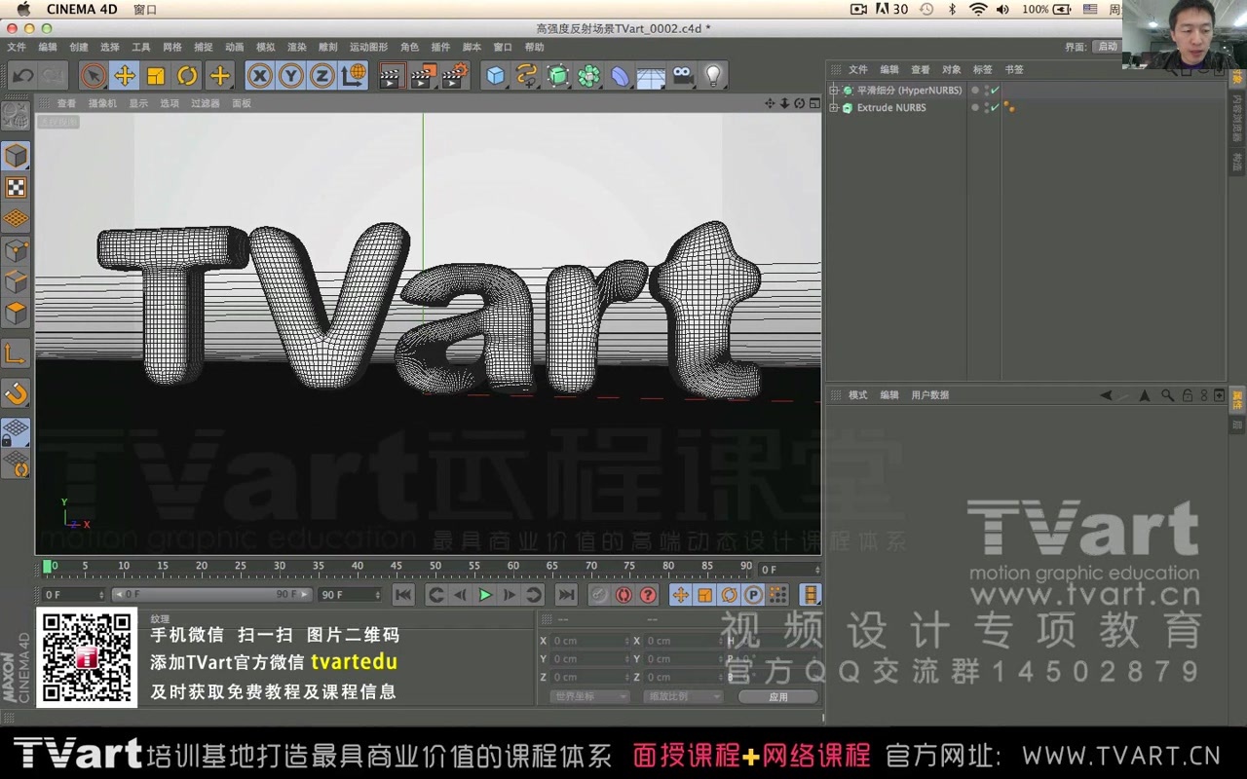Toggle the X axis lock
Screen dimensions: 1247x779
click(x=259, y=75)
